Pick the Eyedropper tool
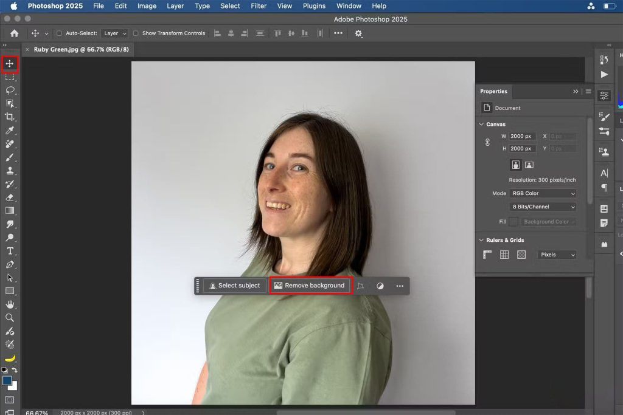 (10, 131)
